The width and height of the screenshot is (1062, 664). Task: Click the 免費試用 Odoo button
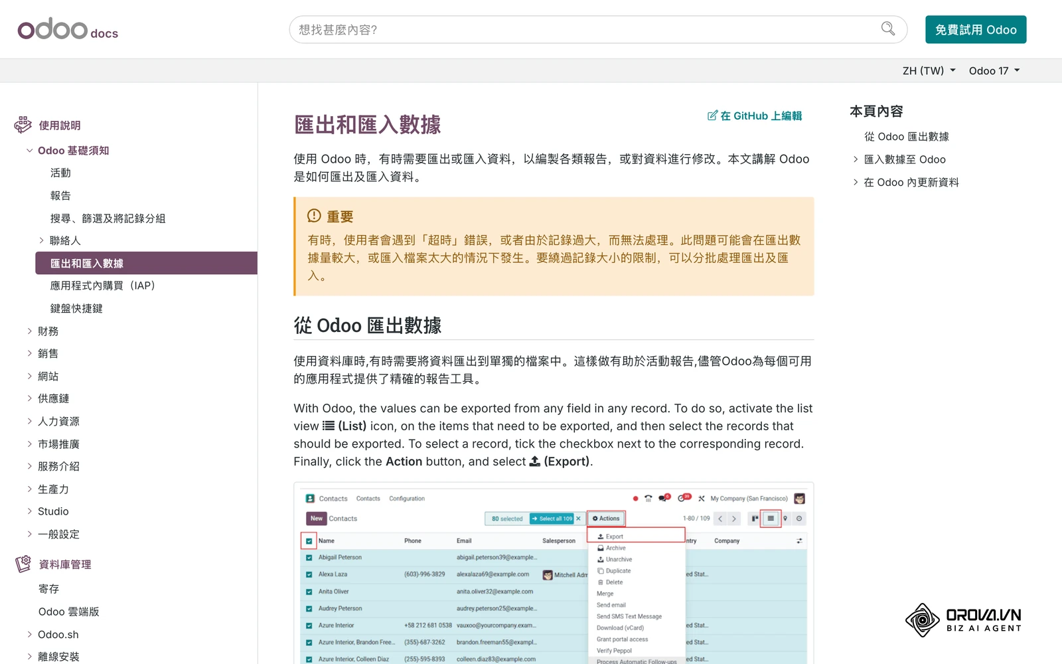[976, 30]
